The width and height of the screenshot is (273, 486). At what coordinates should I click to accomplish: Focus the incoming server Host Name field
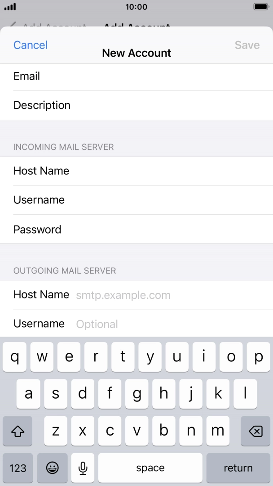pyautogui.click(x=136, y=171)
